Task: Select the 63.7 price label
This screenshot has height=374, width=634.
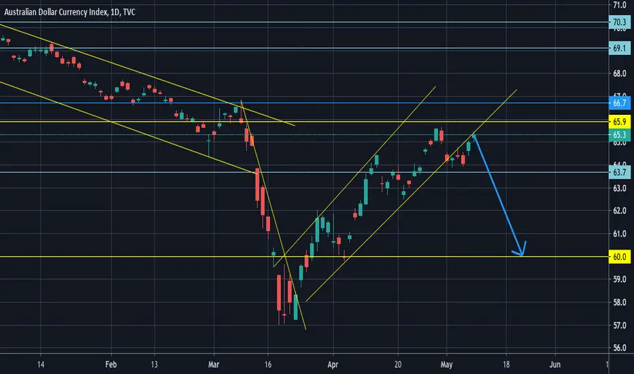Action: tap(619, 173)
